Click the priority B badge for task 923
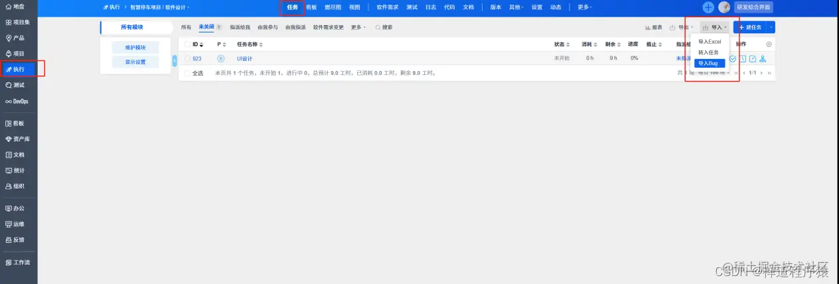 [221, 58]
